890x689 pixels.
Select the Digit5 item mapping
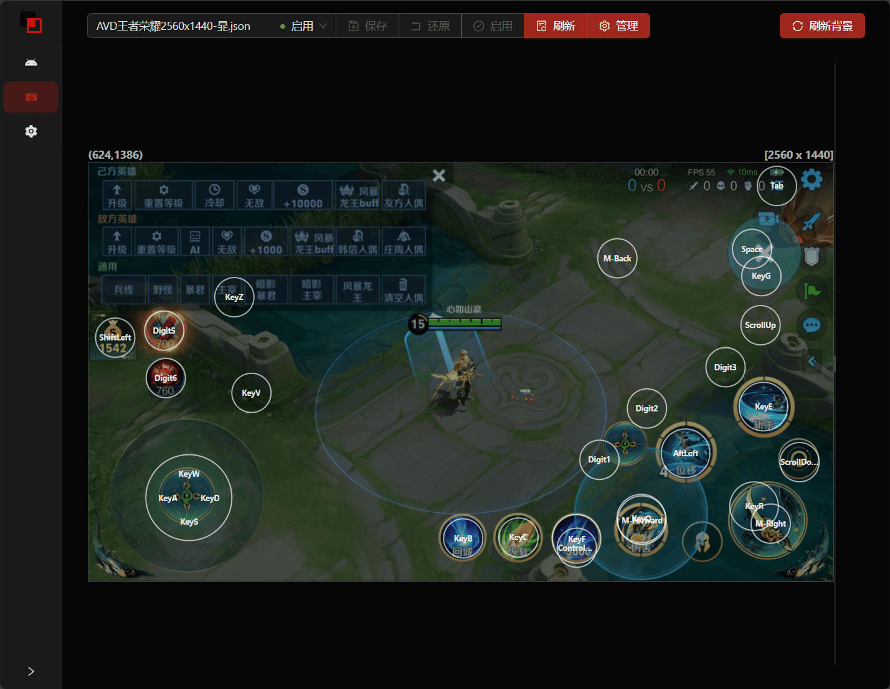pyautogui.click(x=164, y=330)
